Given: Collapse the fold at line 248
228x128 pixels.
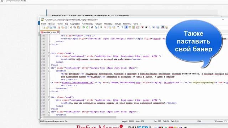Looking at the screenshot, I should (49, 56).
